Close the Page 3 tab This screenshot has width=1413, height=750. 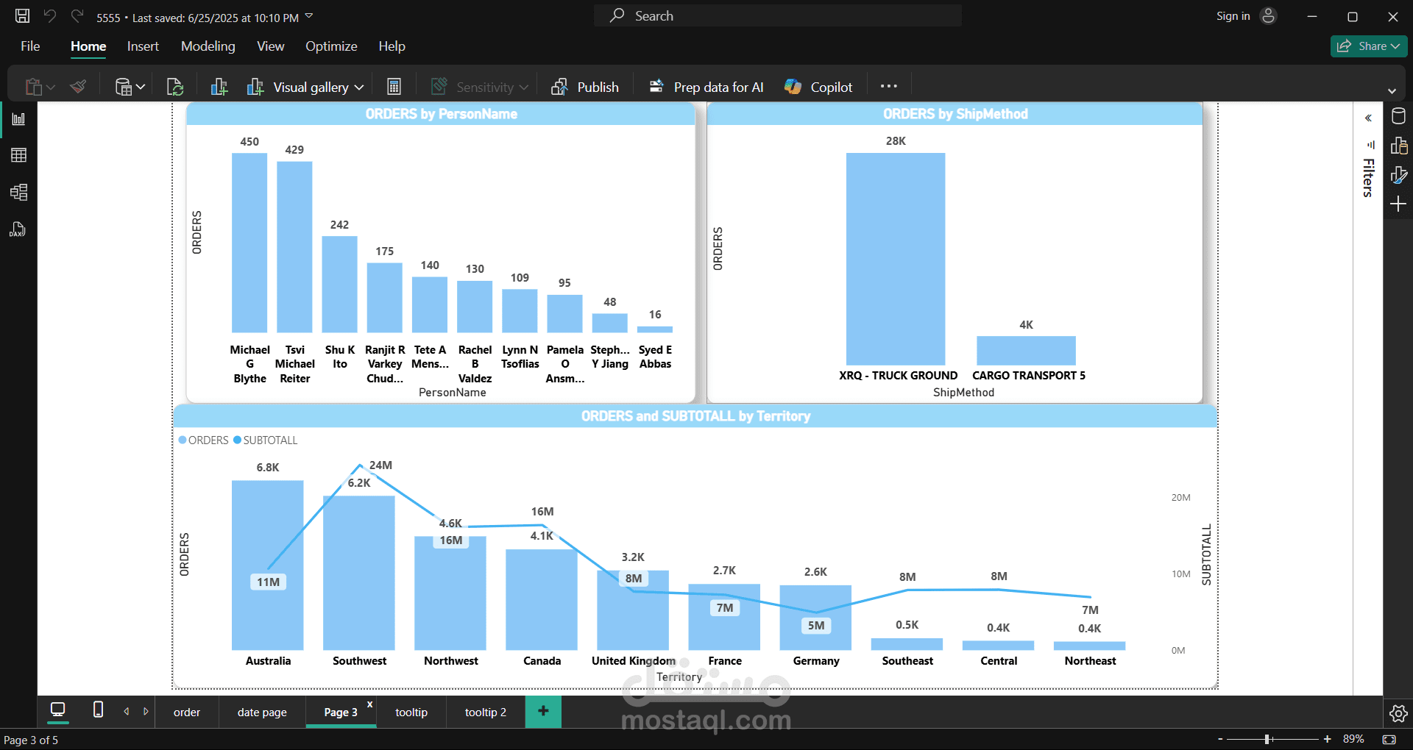(x=369, y=704)
